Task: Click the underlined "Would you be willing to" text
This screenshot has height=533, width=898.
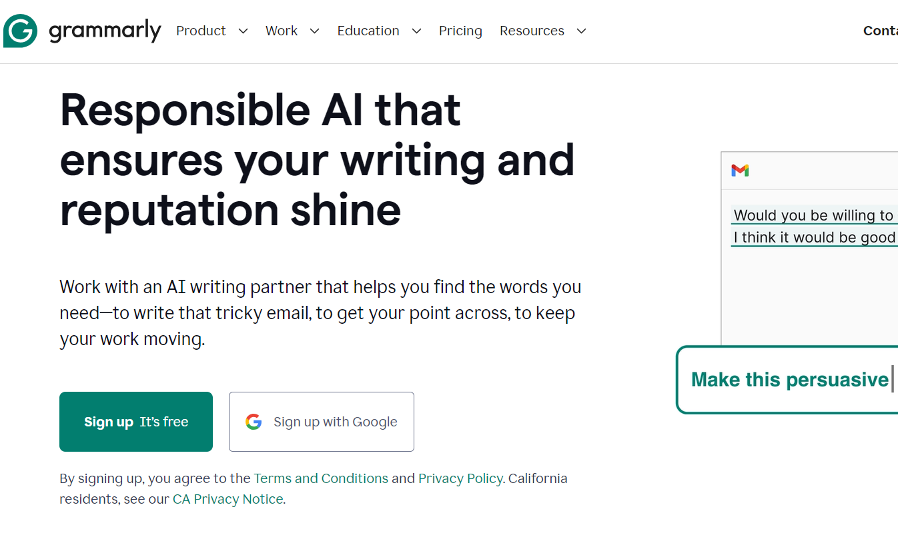Action: pos(813,215)
